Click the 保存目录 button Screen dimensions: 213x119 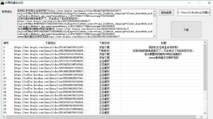pyautogui.click(x=166, y=13)
